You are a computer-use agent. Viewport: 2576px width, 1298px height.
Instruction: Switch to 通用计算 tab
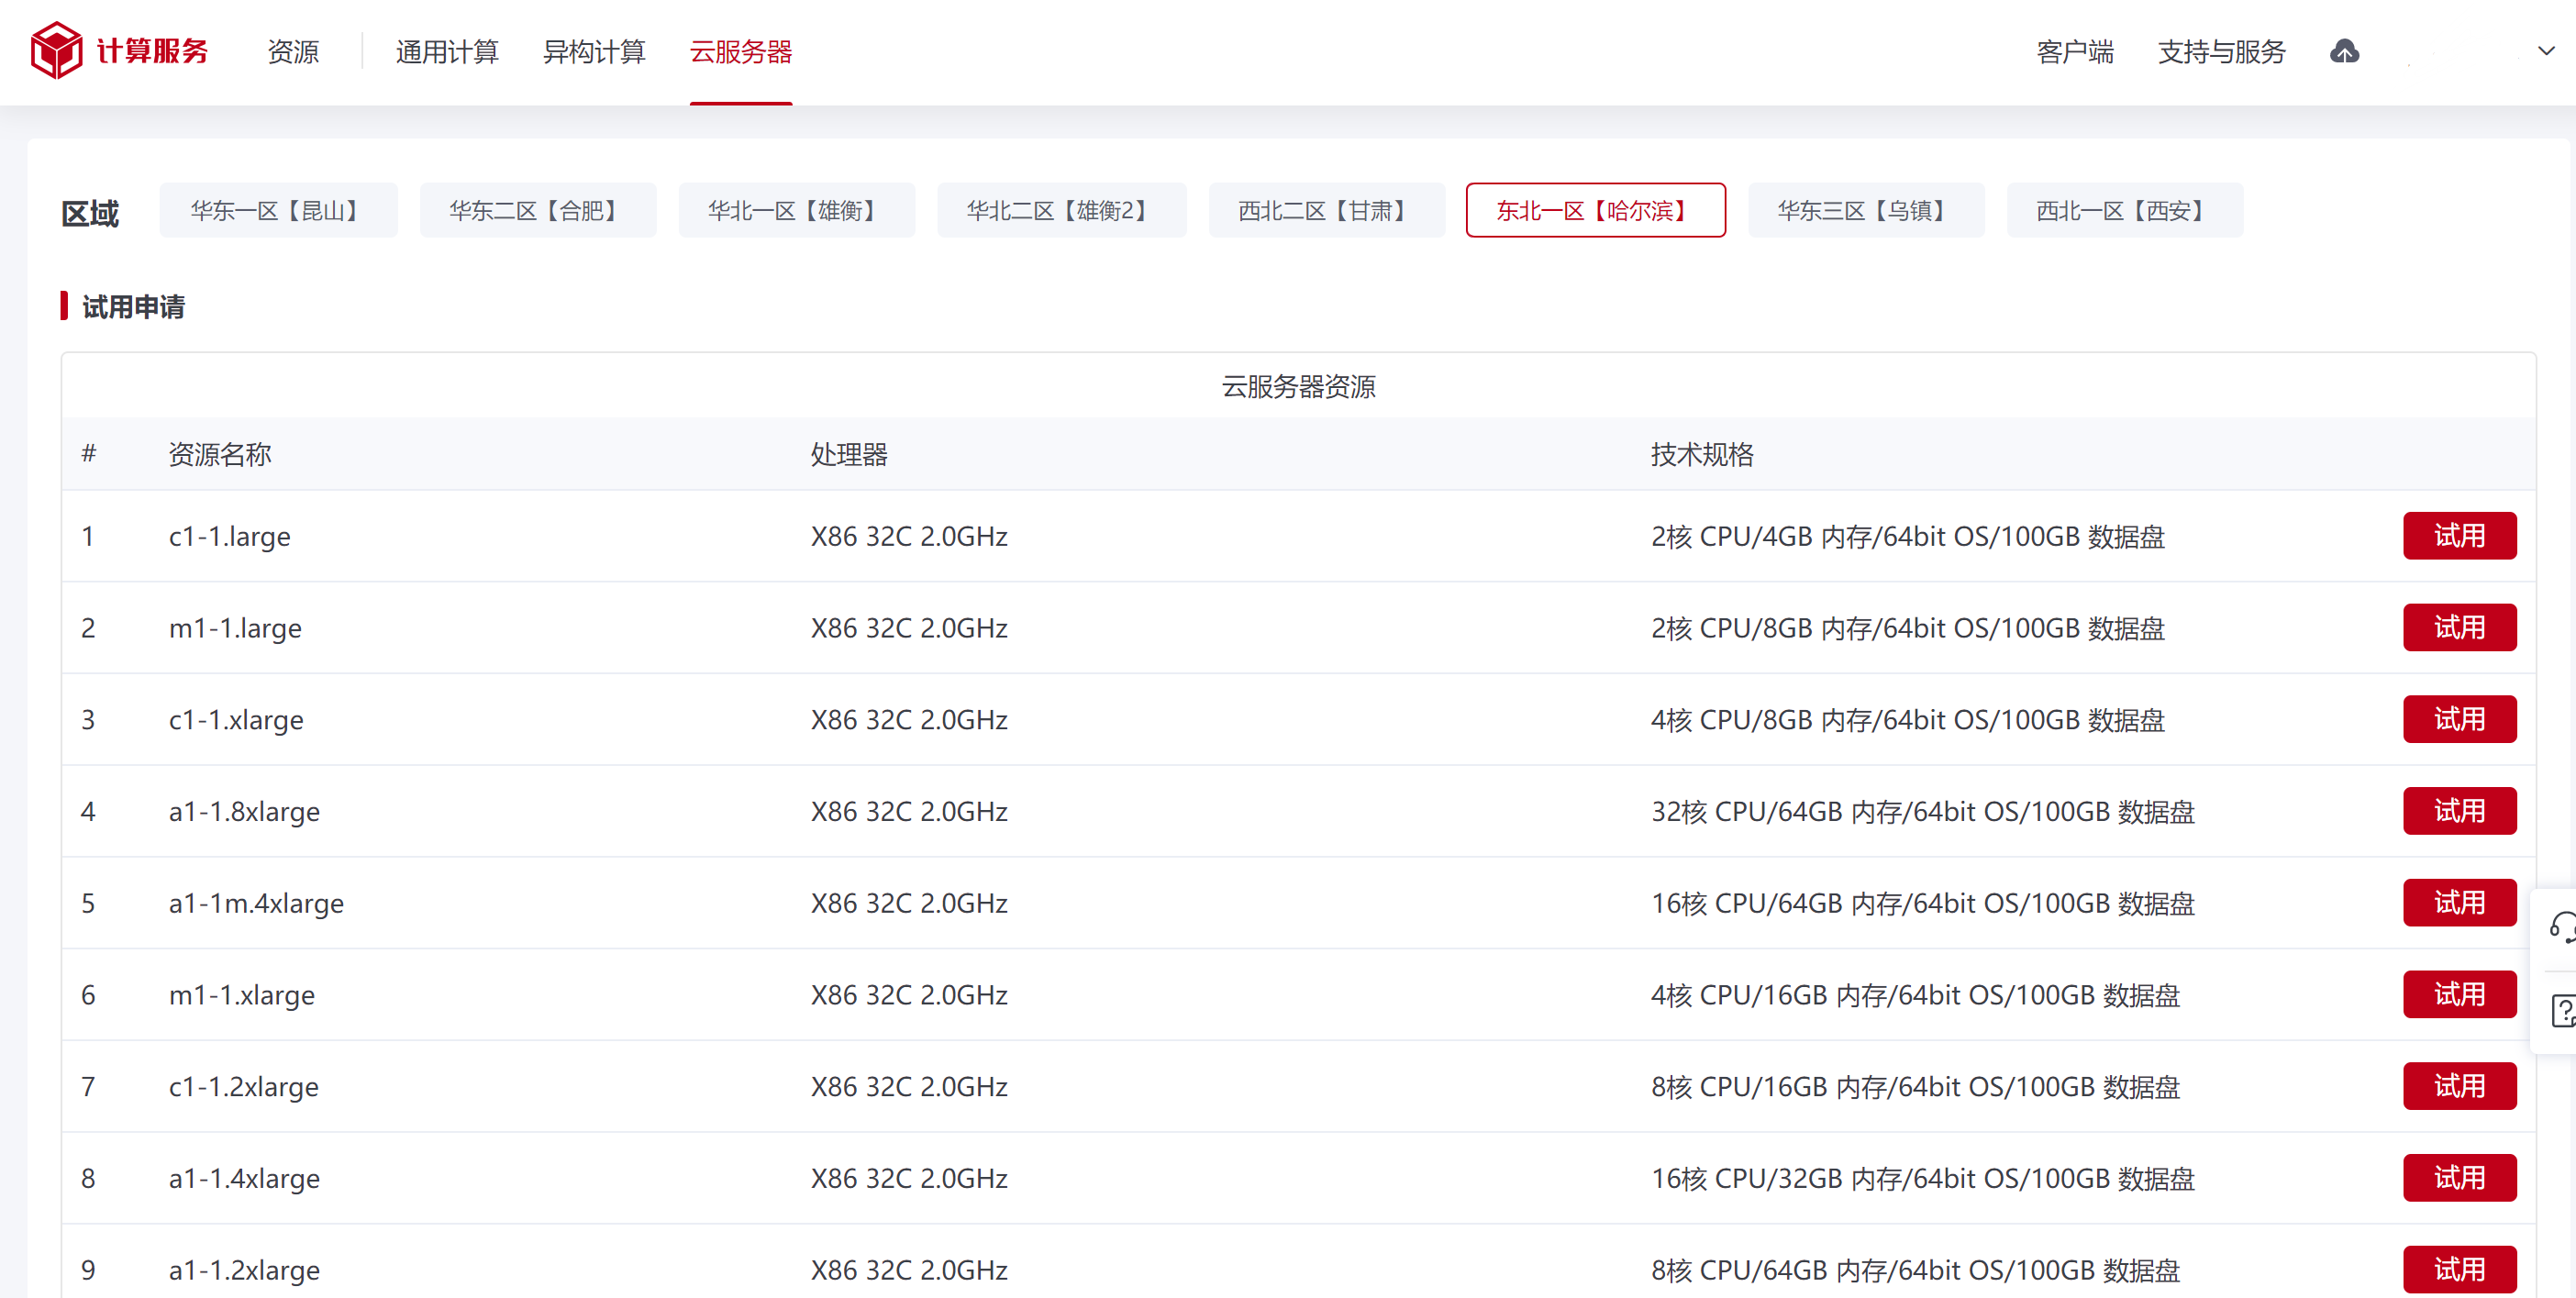(447, 51)
